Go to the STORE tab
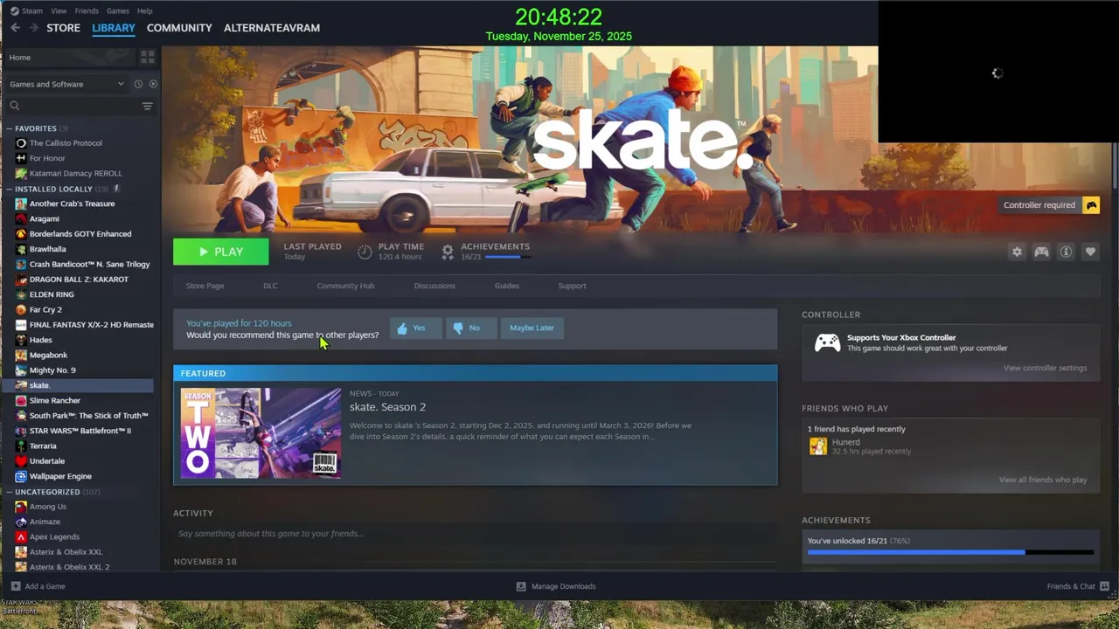Viewport: 1119px width, 629px height. coord(64,28)
